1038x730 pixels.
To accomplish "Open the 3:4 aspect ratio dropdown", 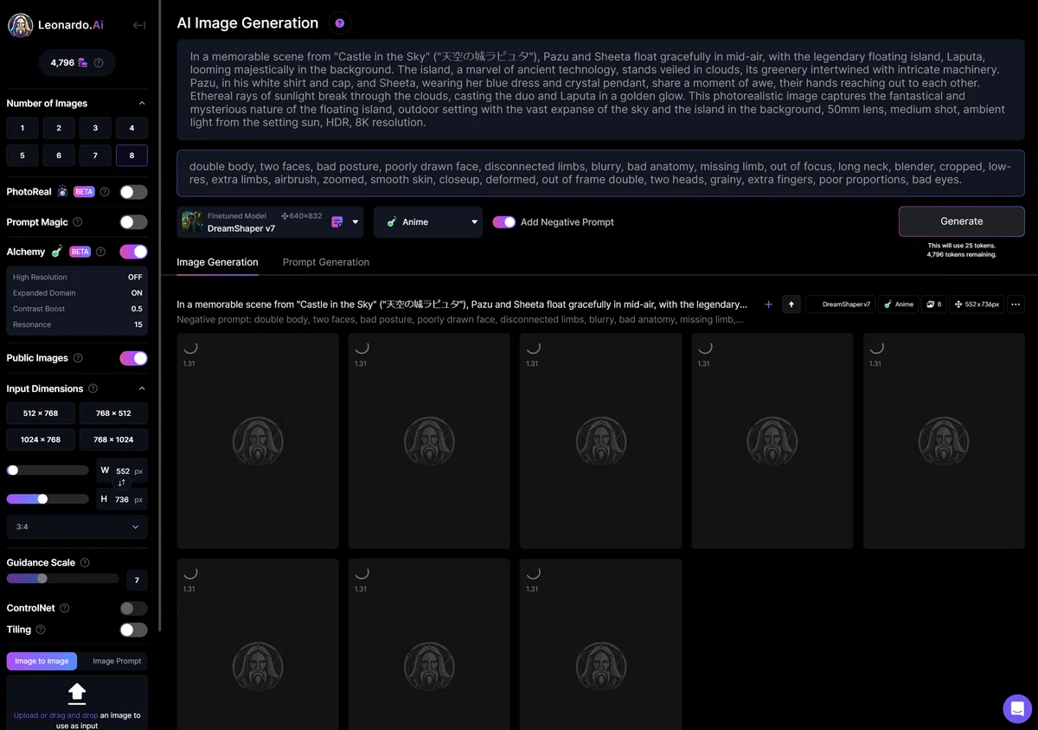I will click(77, 527).
